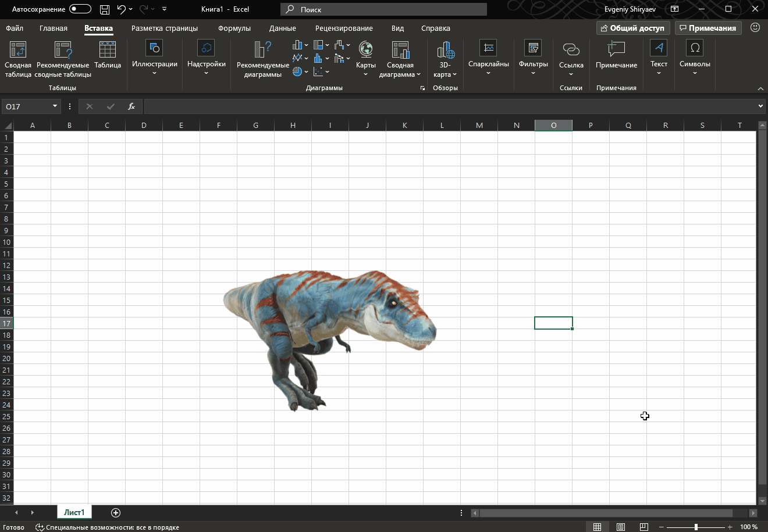Click the zoom in plus button
768x532 pixels.
click(730, 527)
